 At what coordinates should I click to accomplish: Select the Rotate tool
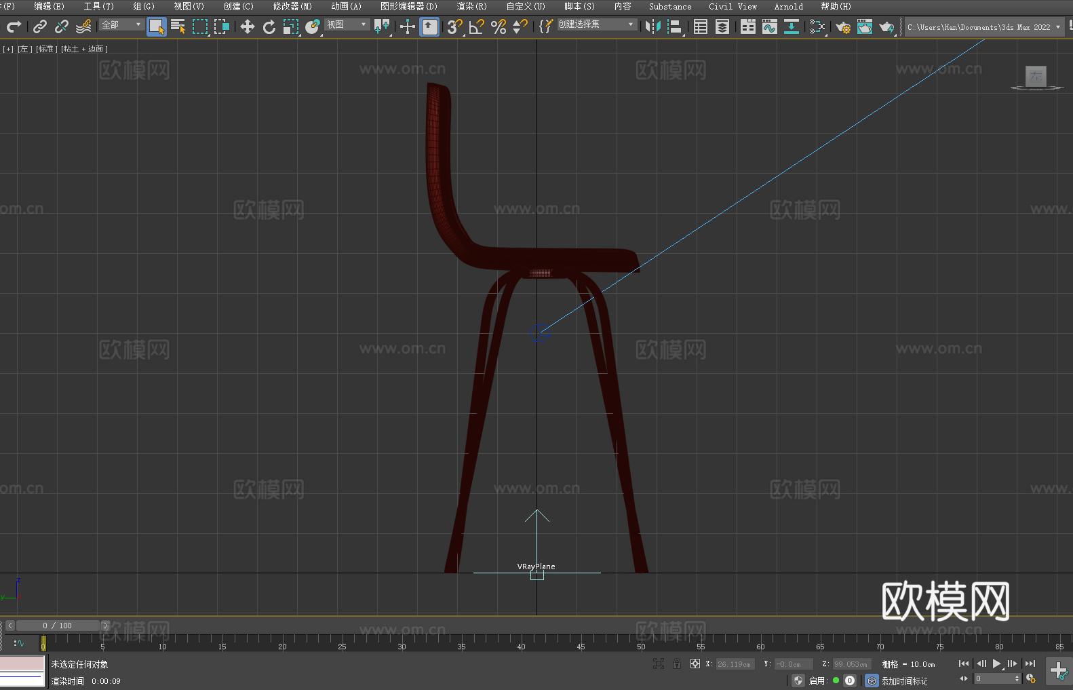tap(269, 26)
